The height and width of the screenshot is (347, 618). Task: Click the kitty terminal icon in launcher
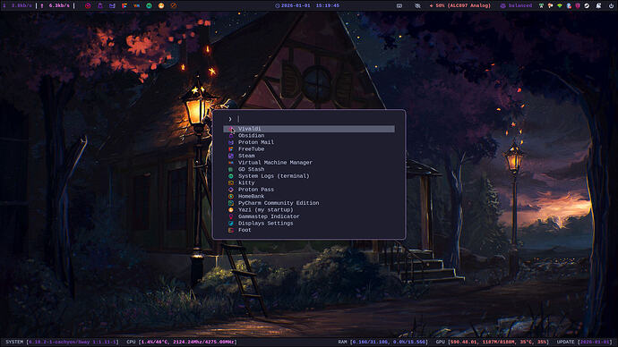(231, 182)
